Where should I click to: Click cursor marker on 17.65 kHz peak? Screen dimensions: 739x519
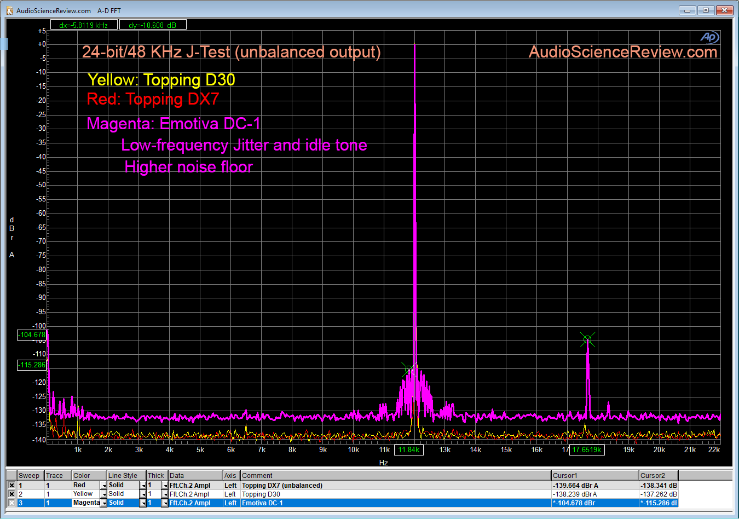(x=587, y=339)
